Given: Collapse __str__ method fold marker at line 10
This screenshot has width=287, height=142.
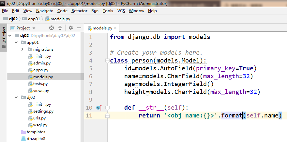Looking at the screenshot, I should pos(107,107).
